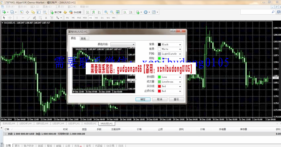Open the EURUSD,H4 chart tab
This screenshot has height=147, width=281.
(x=9, y=123)
